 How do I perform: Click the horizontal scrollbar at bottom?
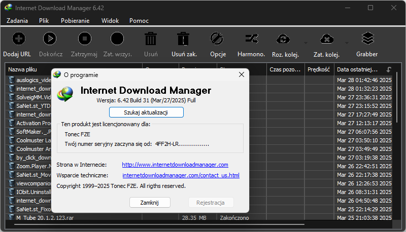[159, 224]
